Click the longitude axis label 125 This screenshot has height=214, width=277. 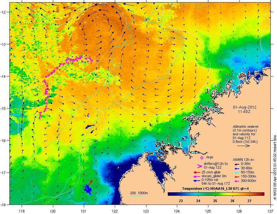point(208,211)
